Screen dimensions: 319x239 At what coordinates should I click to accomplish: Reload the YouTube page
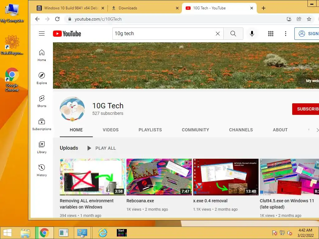[57, 19]
